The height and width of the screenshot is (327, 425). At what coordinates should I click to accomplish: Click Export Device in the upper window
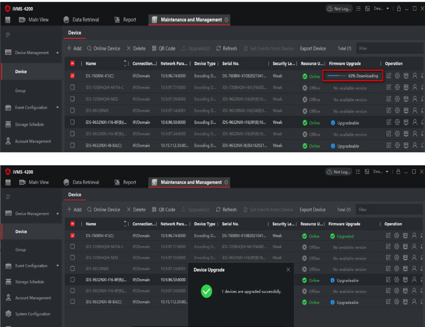[x=313, y=48]
